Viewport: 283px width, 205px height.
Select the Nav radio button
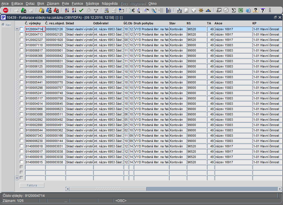3,25
